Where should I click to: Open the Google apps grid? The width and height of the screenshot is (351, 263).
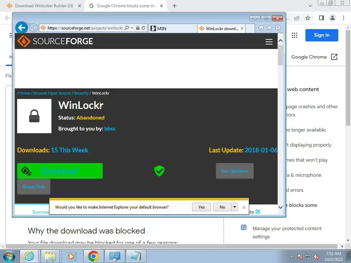pos(294,35)
